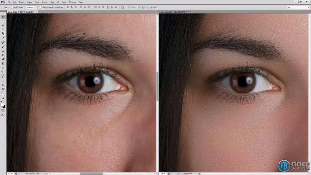Toggle Quick Mask mode
This screenshot has height=175, width=311.
[x=3, y=110]
